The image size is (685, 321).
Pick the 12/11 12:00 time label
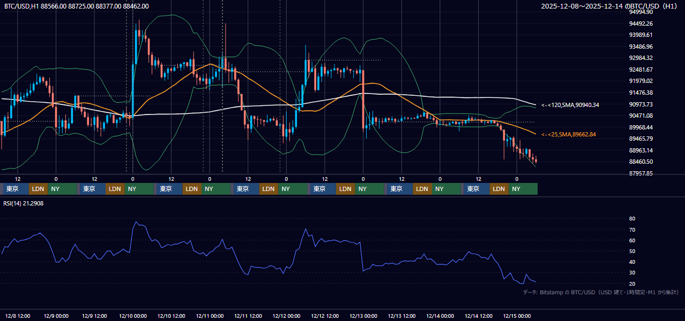[x=248, y=316]
